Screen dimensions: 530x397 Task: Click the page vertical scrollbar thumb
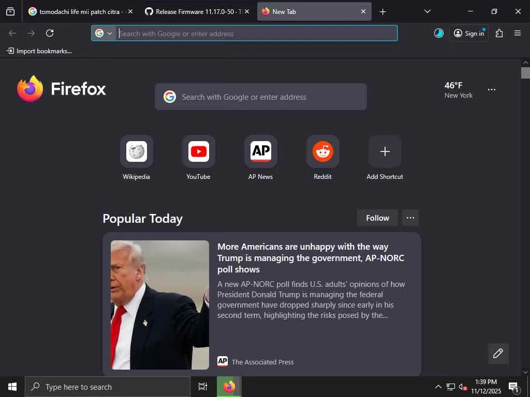pyautogui.click(x=525, y=73)
